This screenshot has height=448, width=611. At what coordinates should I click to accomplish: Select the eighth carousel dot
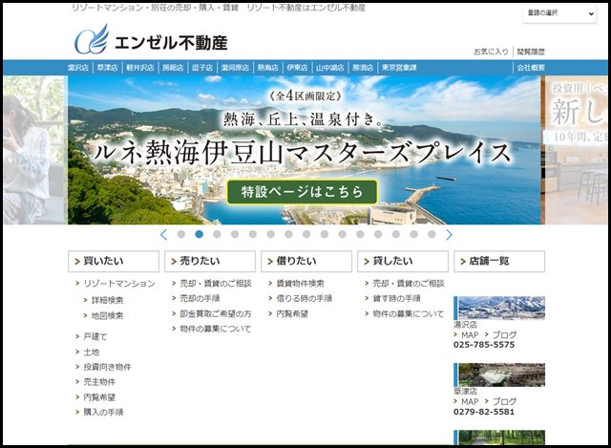pos(306,234)
